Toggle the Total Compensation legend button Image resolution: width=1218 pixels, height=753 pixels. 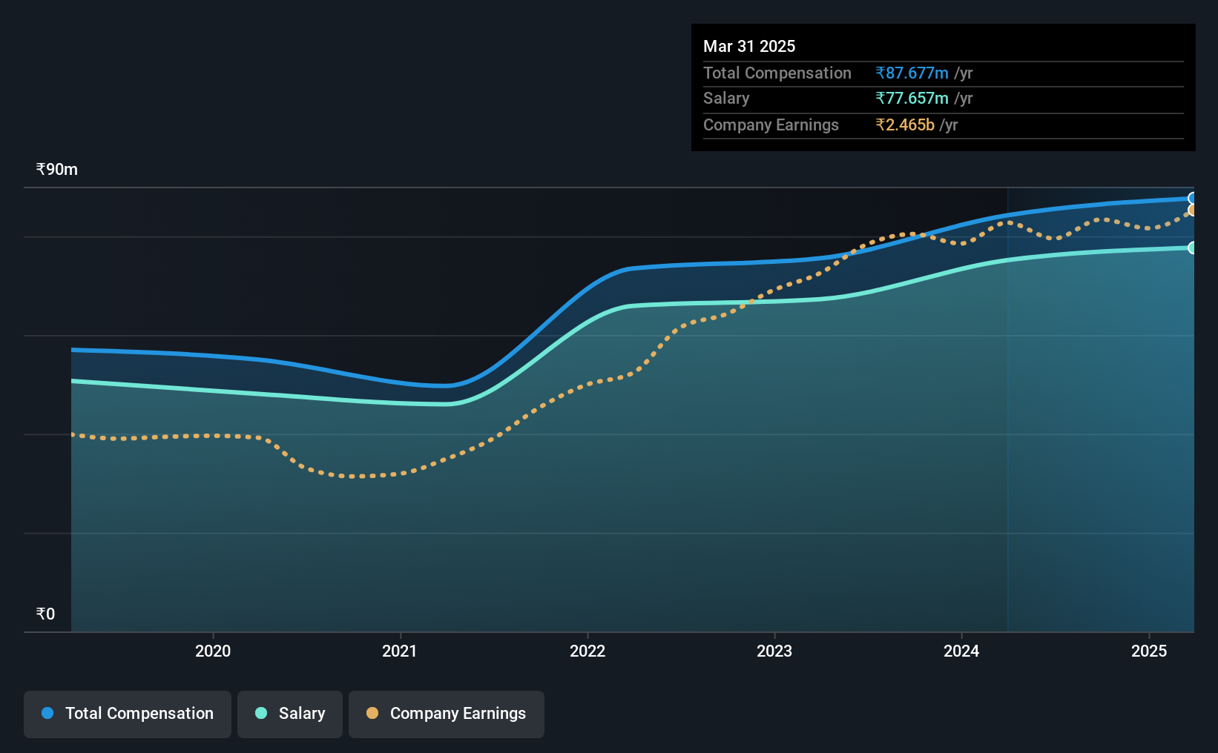128,714
